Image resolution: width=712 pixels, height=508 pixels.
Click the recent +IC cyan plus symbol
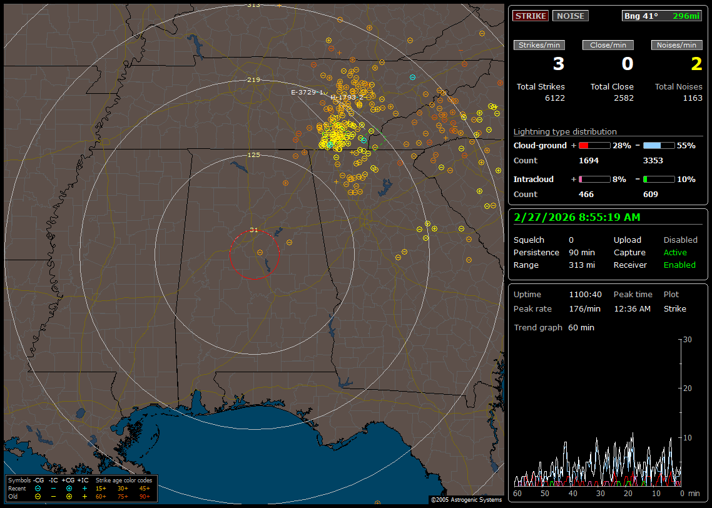coord(84,488)
